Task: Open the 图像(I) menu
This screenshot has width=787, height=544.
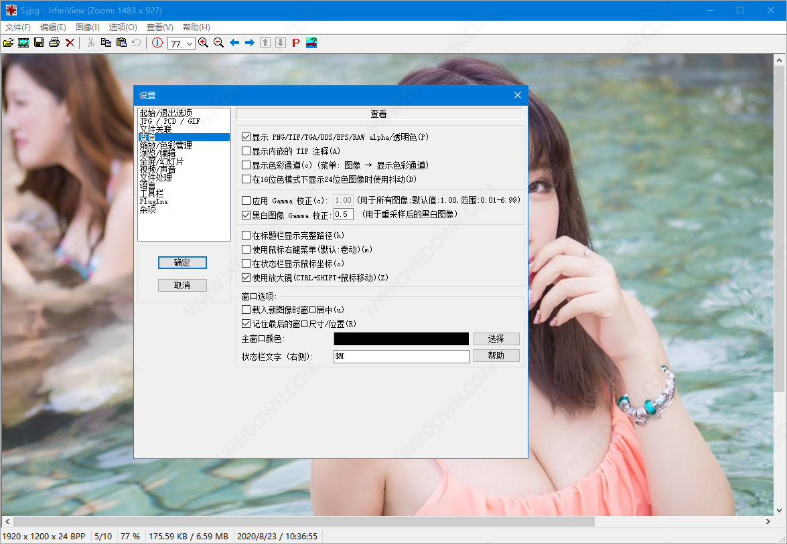Action: click(87, 27)
